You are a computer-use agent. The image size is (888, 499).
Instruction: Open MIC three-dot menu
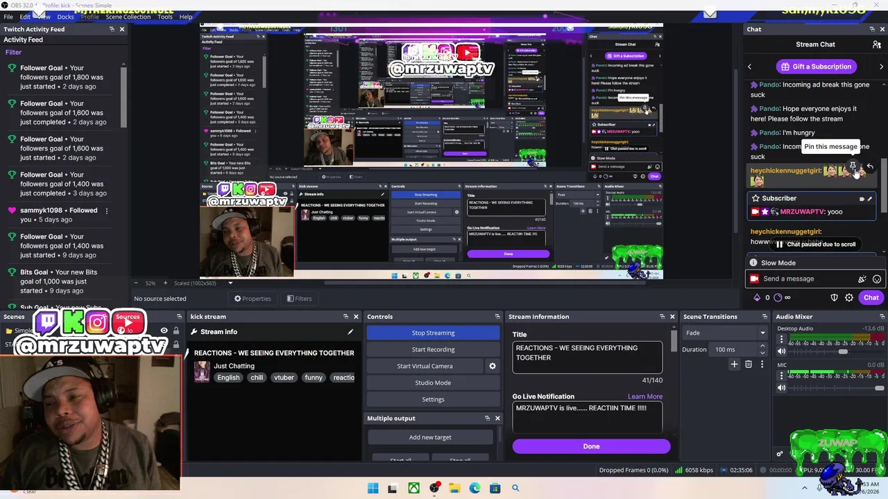pos(782,376)
